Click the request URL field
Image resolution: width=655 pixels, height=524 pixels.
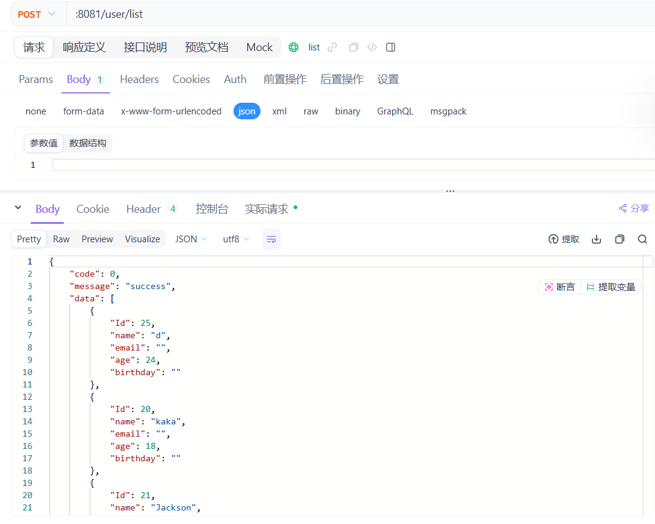click(x=359, y=14)
